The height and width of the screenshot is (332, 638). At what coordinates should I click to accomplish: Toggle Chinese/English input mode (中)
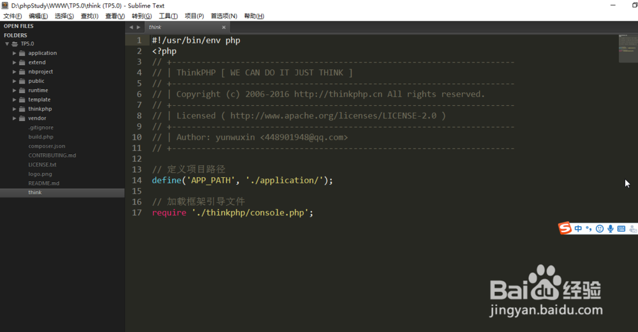(579, 229)
